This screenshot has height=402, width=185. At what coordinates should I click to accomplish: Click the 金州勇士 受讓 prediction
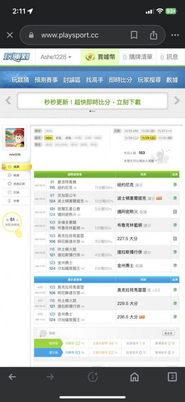130,266
